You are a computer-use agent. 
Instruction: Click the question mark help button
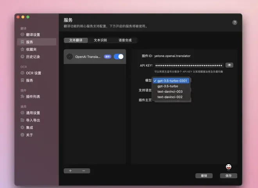click(x=235, y=22)
